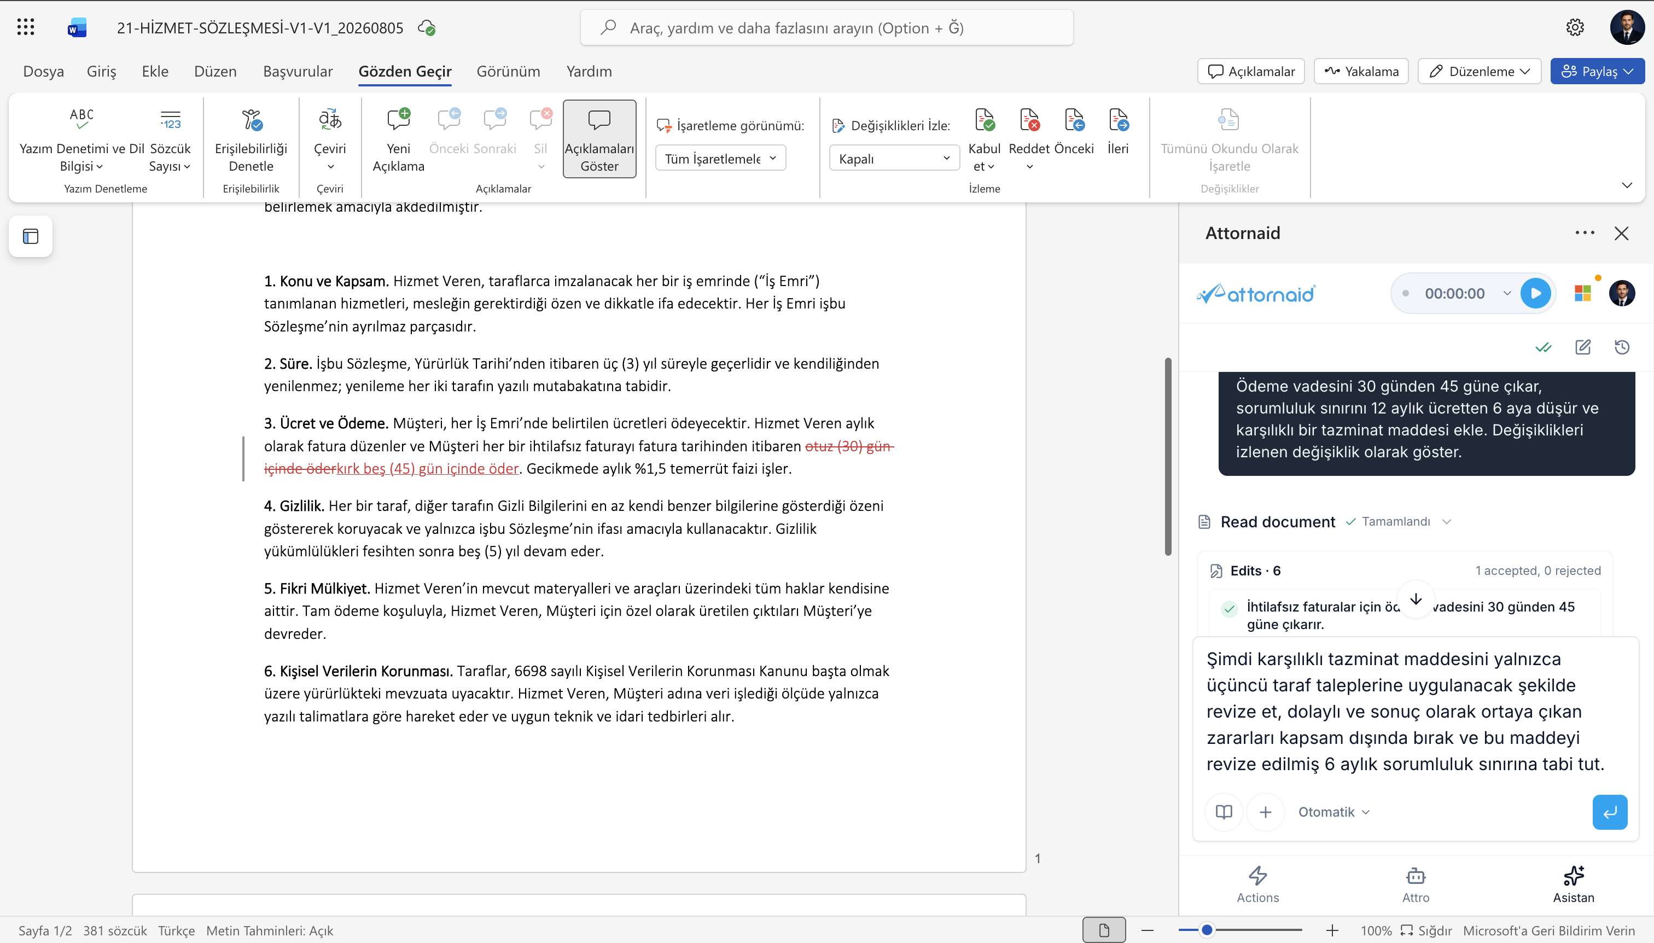The width and height of the screenshot is (1654, 943).
Task: Open Sözcük Sayısı tool
Action: (x=170, y=140)
